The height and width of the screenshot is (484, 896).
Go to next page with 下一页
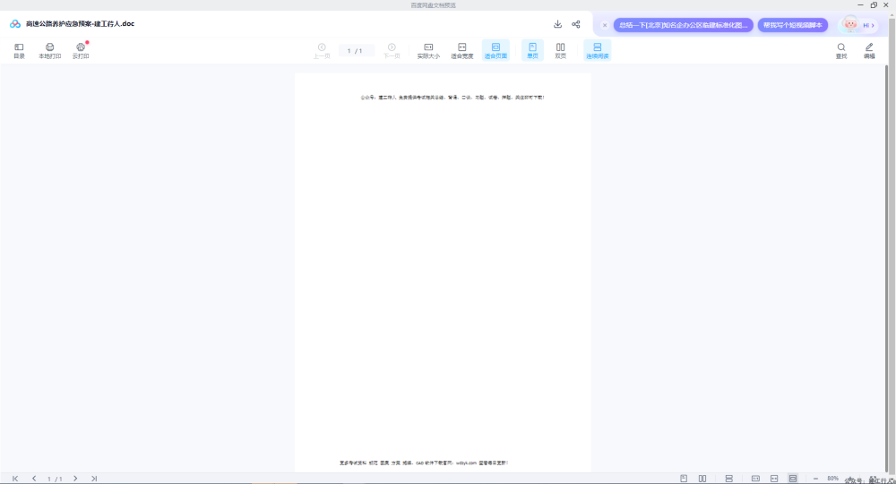coord(392,51)
